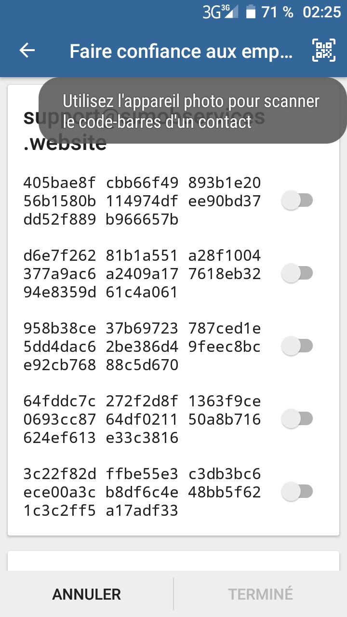Tap the clock showing 02:25
Viewport: 347px width, 617px height.
tap(321, 12)
